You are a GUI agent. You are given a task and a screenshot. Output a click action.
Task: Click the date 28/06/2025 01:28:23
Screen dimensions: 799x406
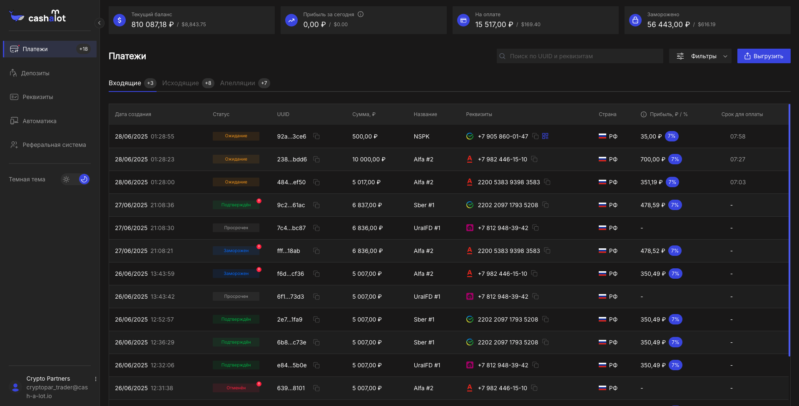(144, 159)
